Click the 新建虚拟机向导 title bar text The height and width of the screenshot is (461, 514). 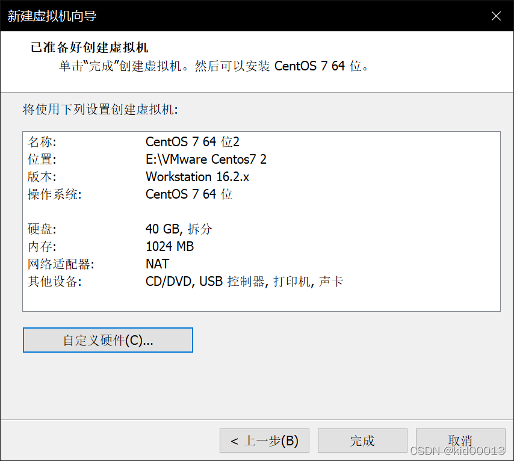[52, 16]
